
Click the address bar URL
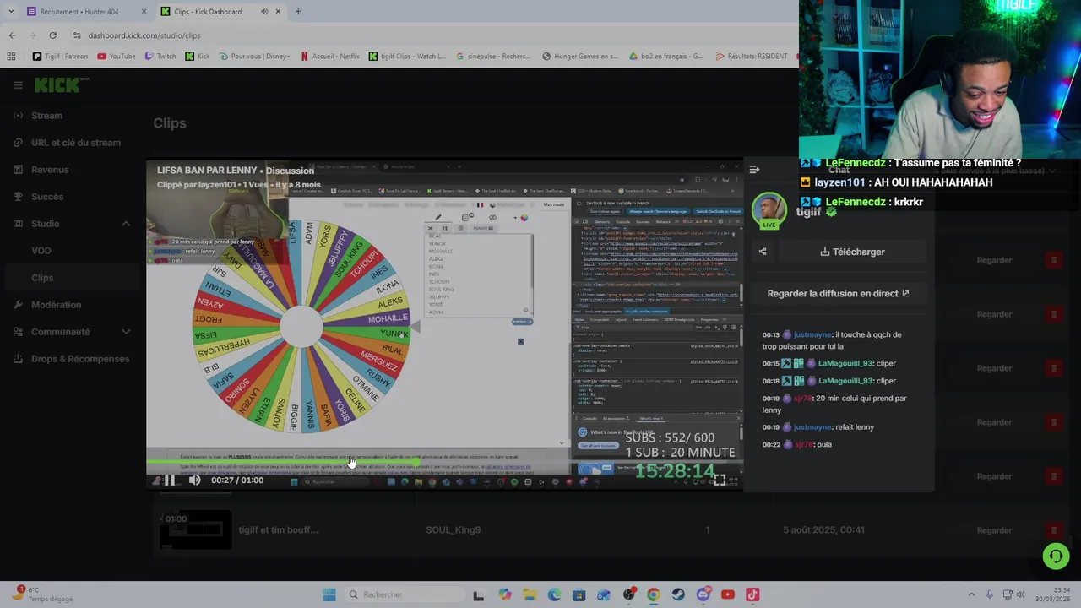click(144, 35)
